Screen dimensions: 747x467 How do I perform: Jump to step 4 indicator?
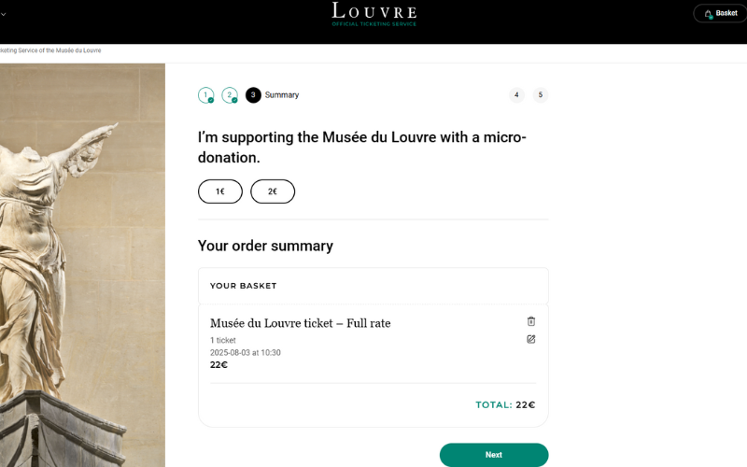pyautogui.click(x=516, y=94)
